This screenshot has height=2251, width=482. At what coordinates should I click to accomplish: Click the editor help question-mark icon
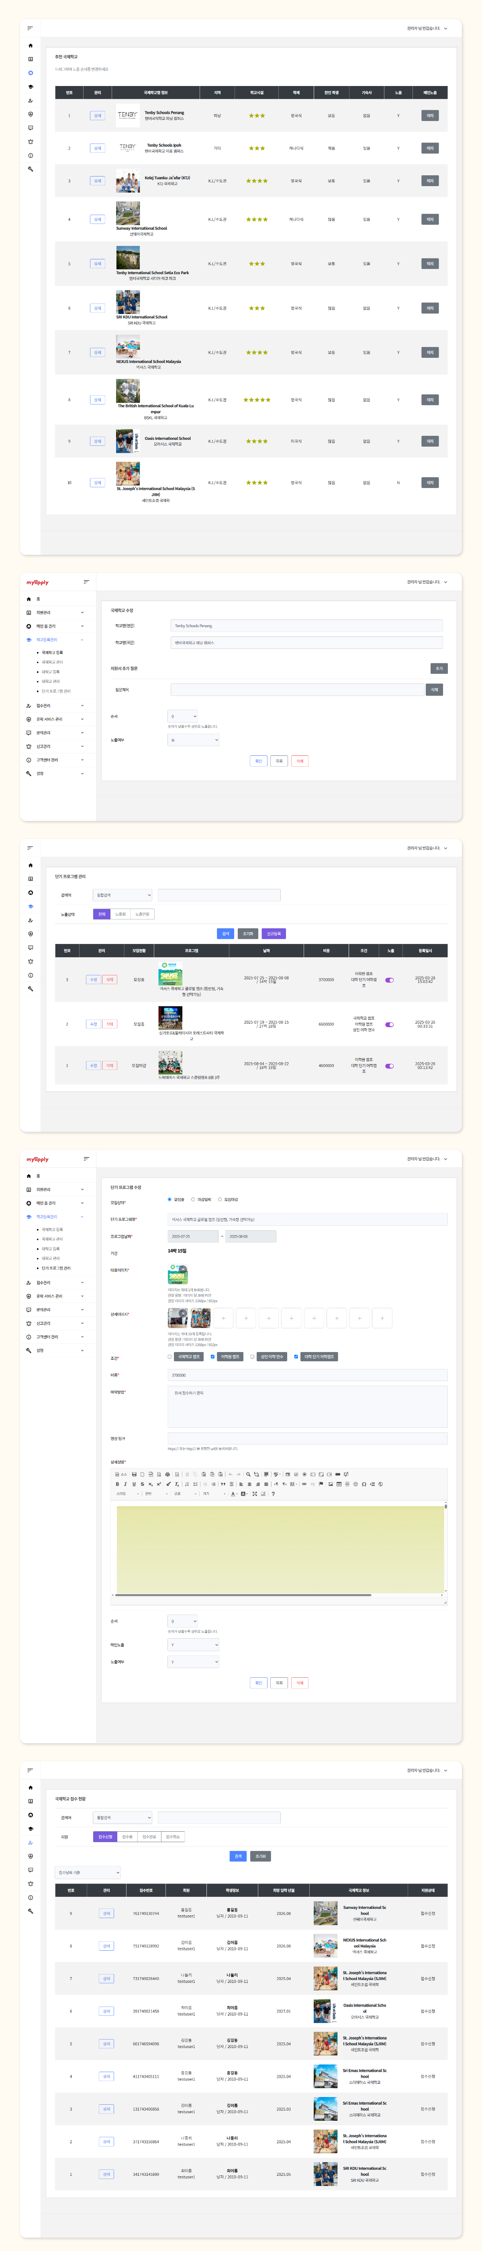[x=273, y=1494]
